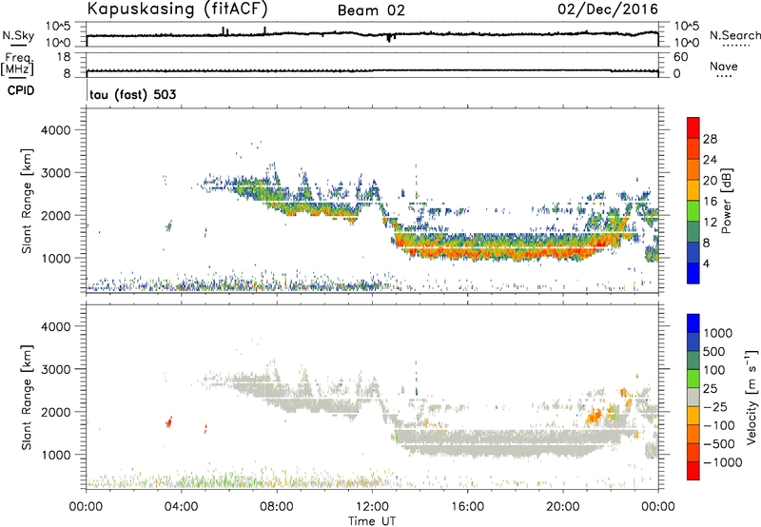Click the '16:00' time tick label

(467, 507)
